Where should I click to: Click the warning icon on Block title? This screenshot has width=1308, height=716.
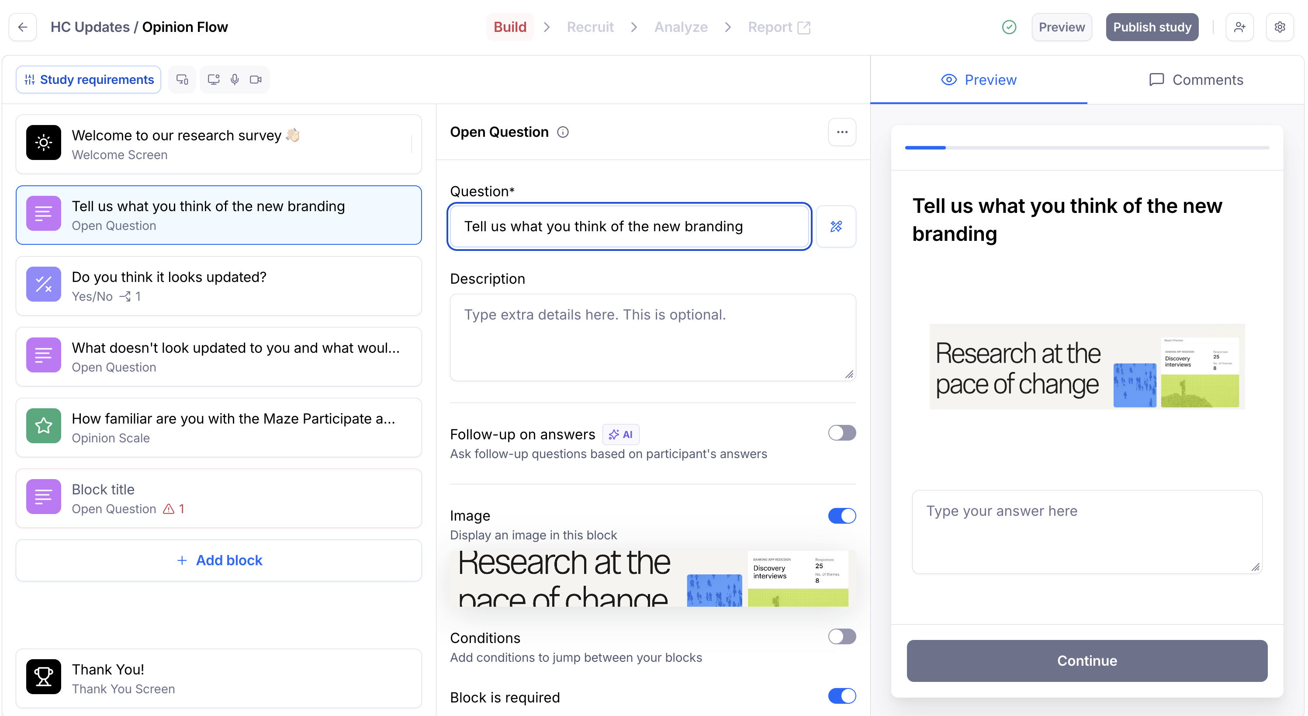[x=169, y=509]
